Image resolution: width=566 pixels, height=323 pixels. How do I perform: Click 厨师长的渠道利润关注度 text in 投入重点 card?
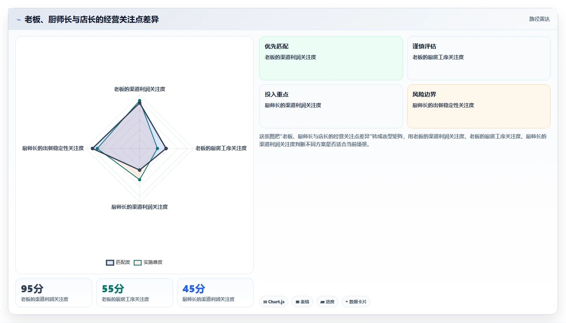293,105
